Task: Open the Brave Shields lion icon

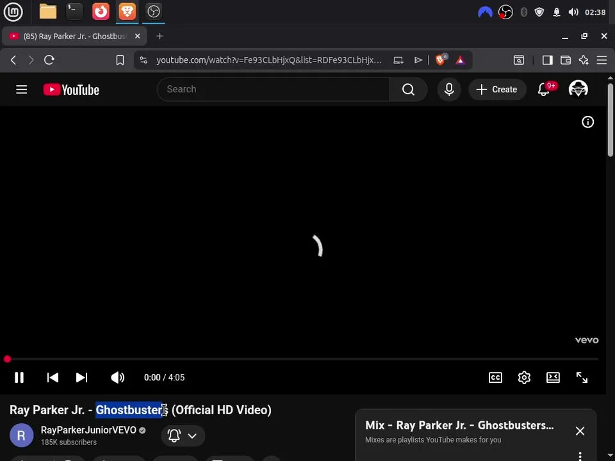Action: [441, 60]
